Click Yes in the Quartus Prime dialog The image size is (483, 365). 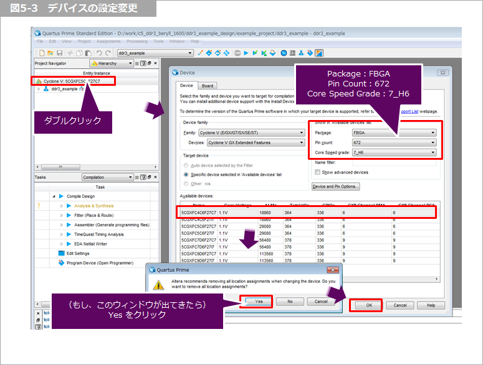pyautogui.click(x=255, y=301)
